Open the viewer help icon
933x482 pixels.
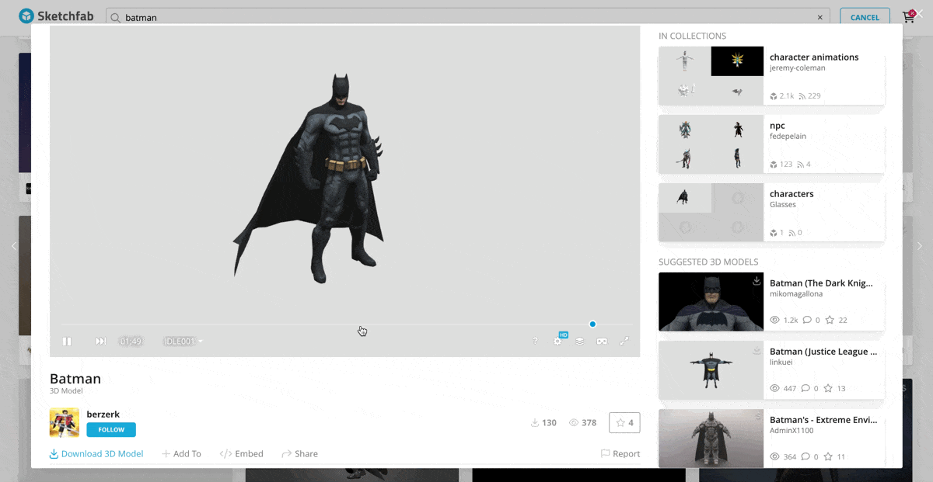tap(535, 342)
